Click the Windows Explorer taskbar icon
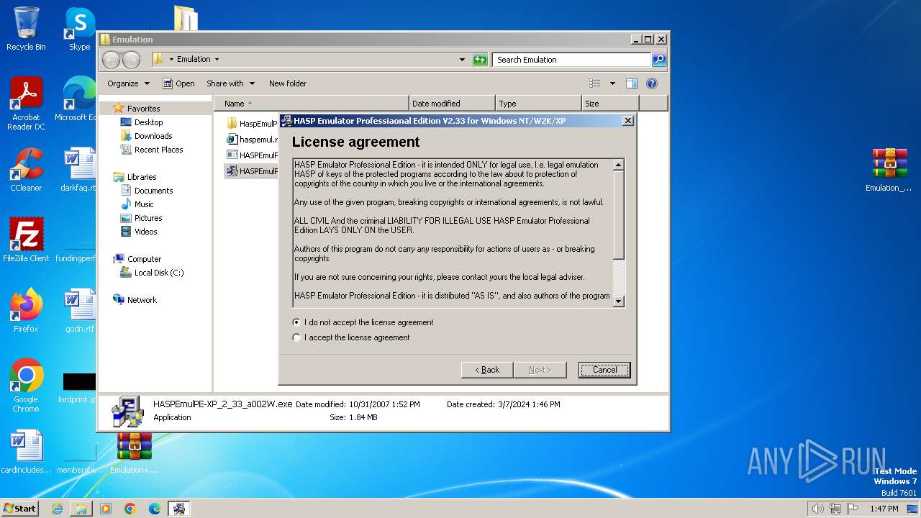 pyautogui.click(x=81, y=509)
